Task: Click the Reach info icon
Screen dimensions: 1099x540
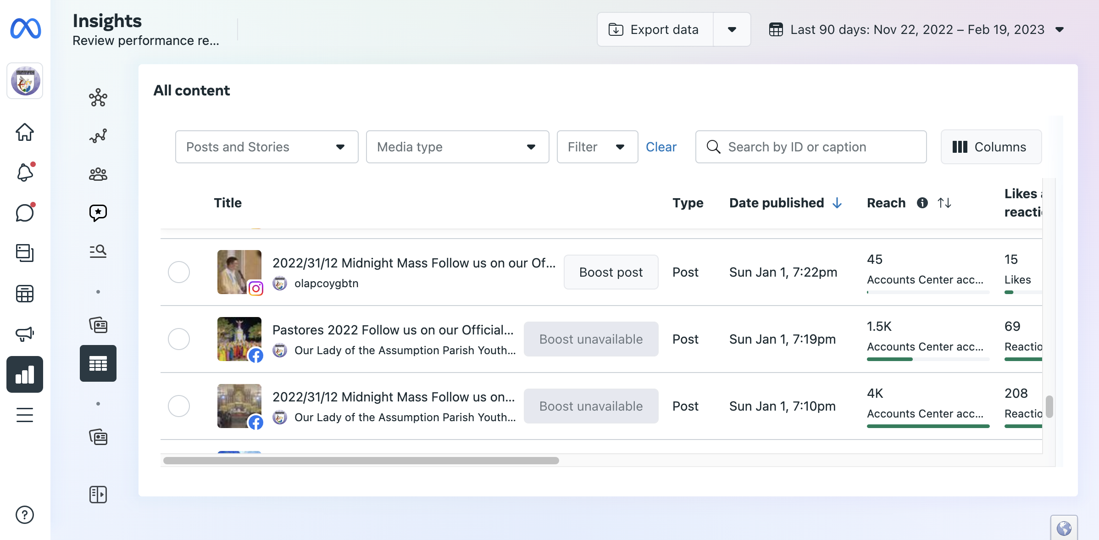Action: point(922,203)
